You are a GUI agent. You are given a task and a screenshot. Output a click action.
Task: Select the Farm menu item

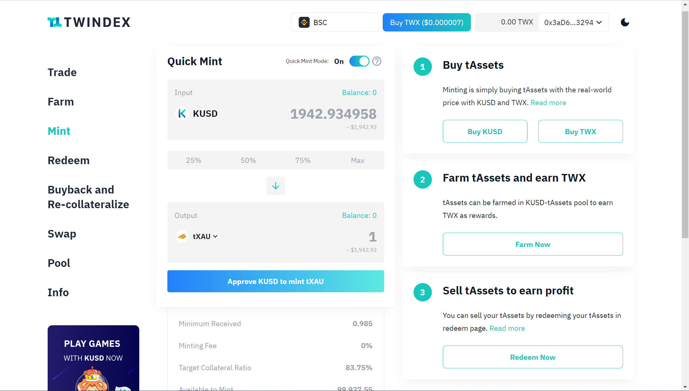coord(60,101)
